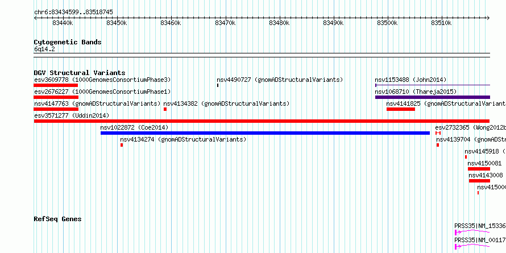
Task: Click the small black nsv4490727 marker
Action: [218, 85]
